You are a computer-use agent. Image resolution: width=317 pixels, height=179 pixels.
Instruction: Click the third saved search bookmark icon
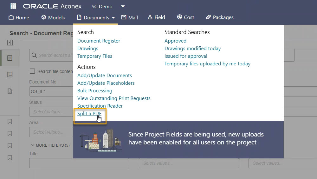pyautogui.click(x=10, y=146)
